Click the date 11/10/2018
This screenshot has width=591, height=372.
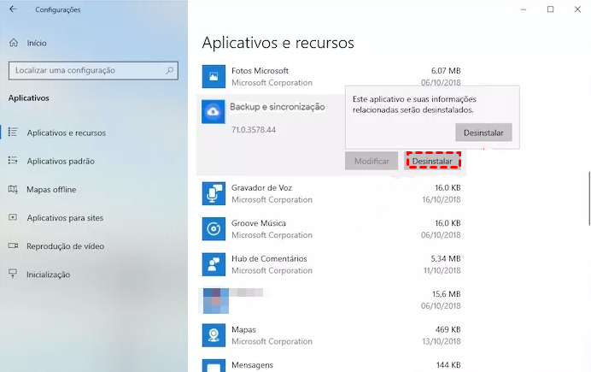(x=442, y=270)
